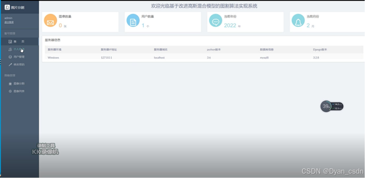Click the 图像数量 card label
Image resolution: width=365 pixels, height=178 pixels.
point(65,16)
